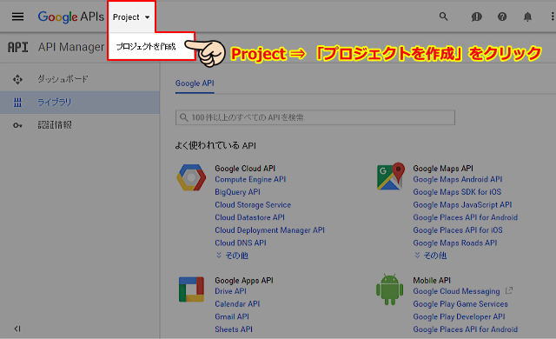Image resolution: width=556 pixels, height=339 pixels.
Task: Click the Google Apps API heading
Action: (x=244, y=281)
